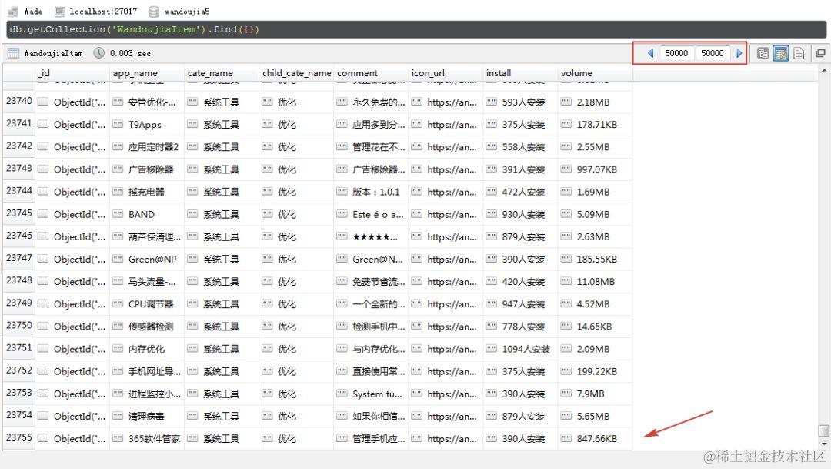Switch to tree view mode

(x=763, y=53)
